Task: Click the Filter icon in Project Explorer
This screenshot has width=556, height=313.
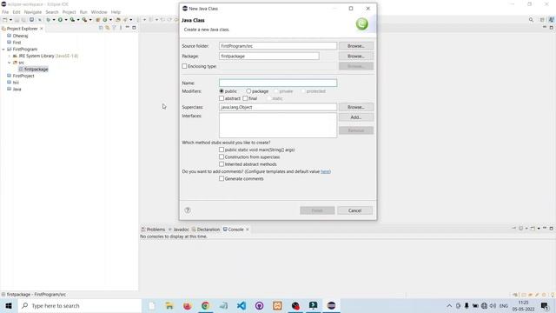Action: point(114,28)
